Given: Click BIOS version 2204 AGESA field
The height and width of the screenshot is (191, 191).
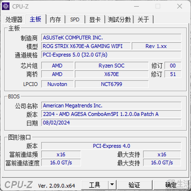Looking at the screenshot, I should click(111, 114).
